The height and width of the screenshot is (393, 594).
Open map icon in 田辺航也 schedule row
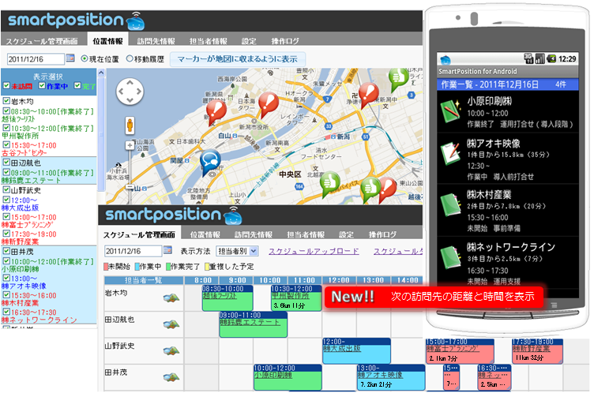(x=171, y=324)
